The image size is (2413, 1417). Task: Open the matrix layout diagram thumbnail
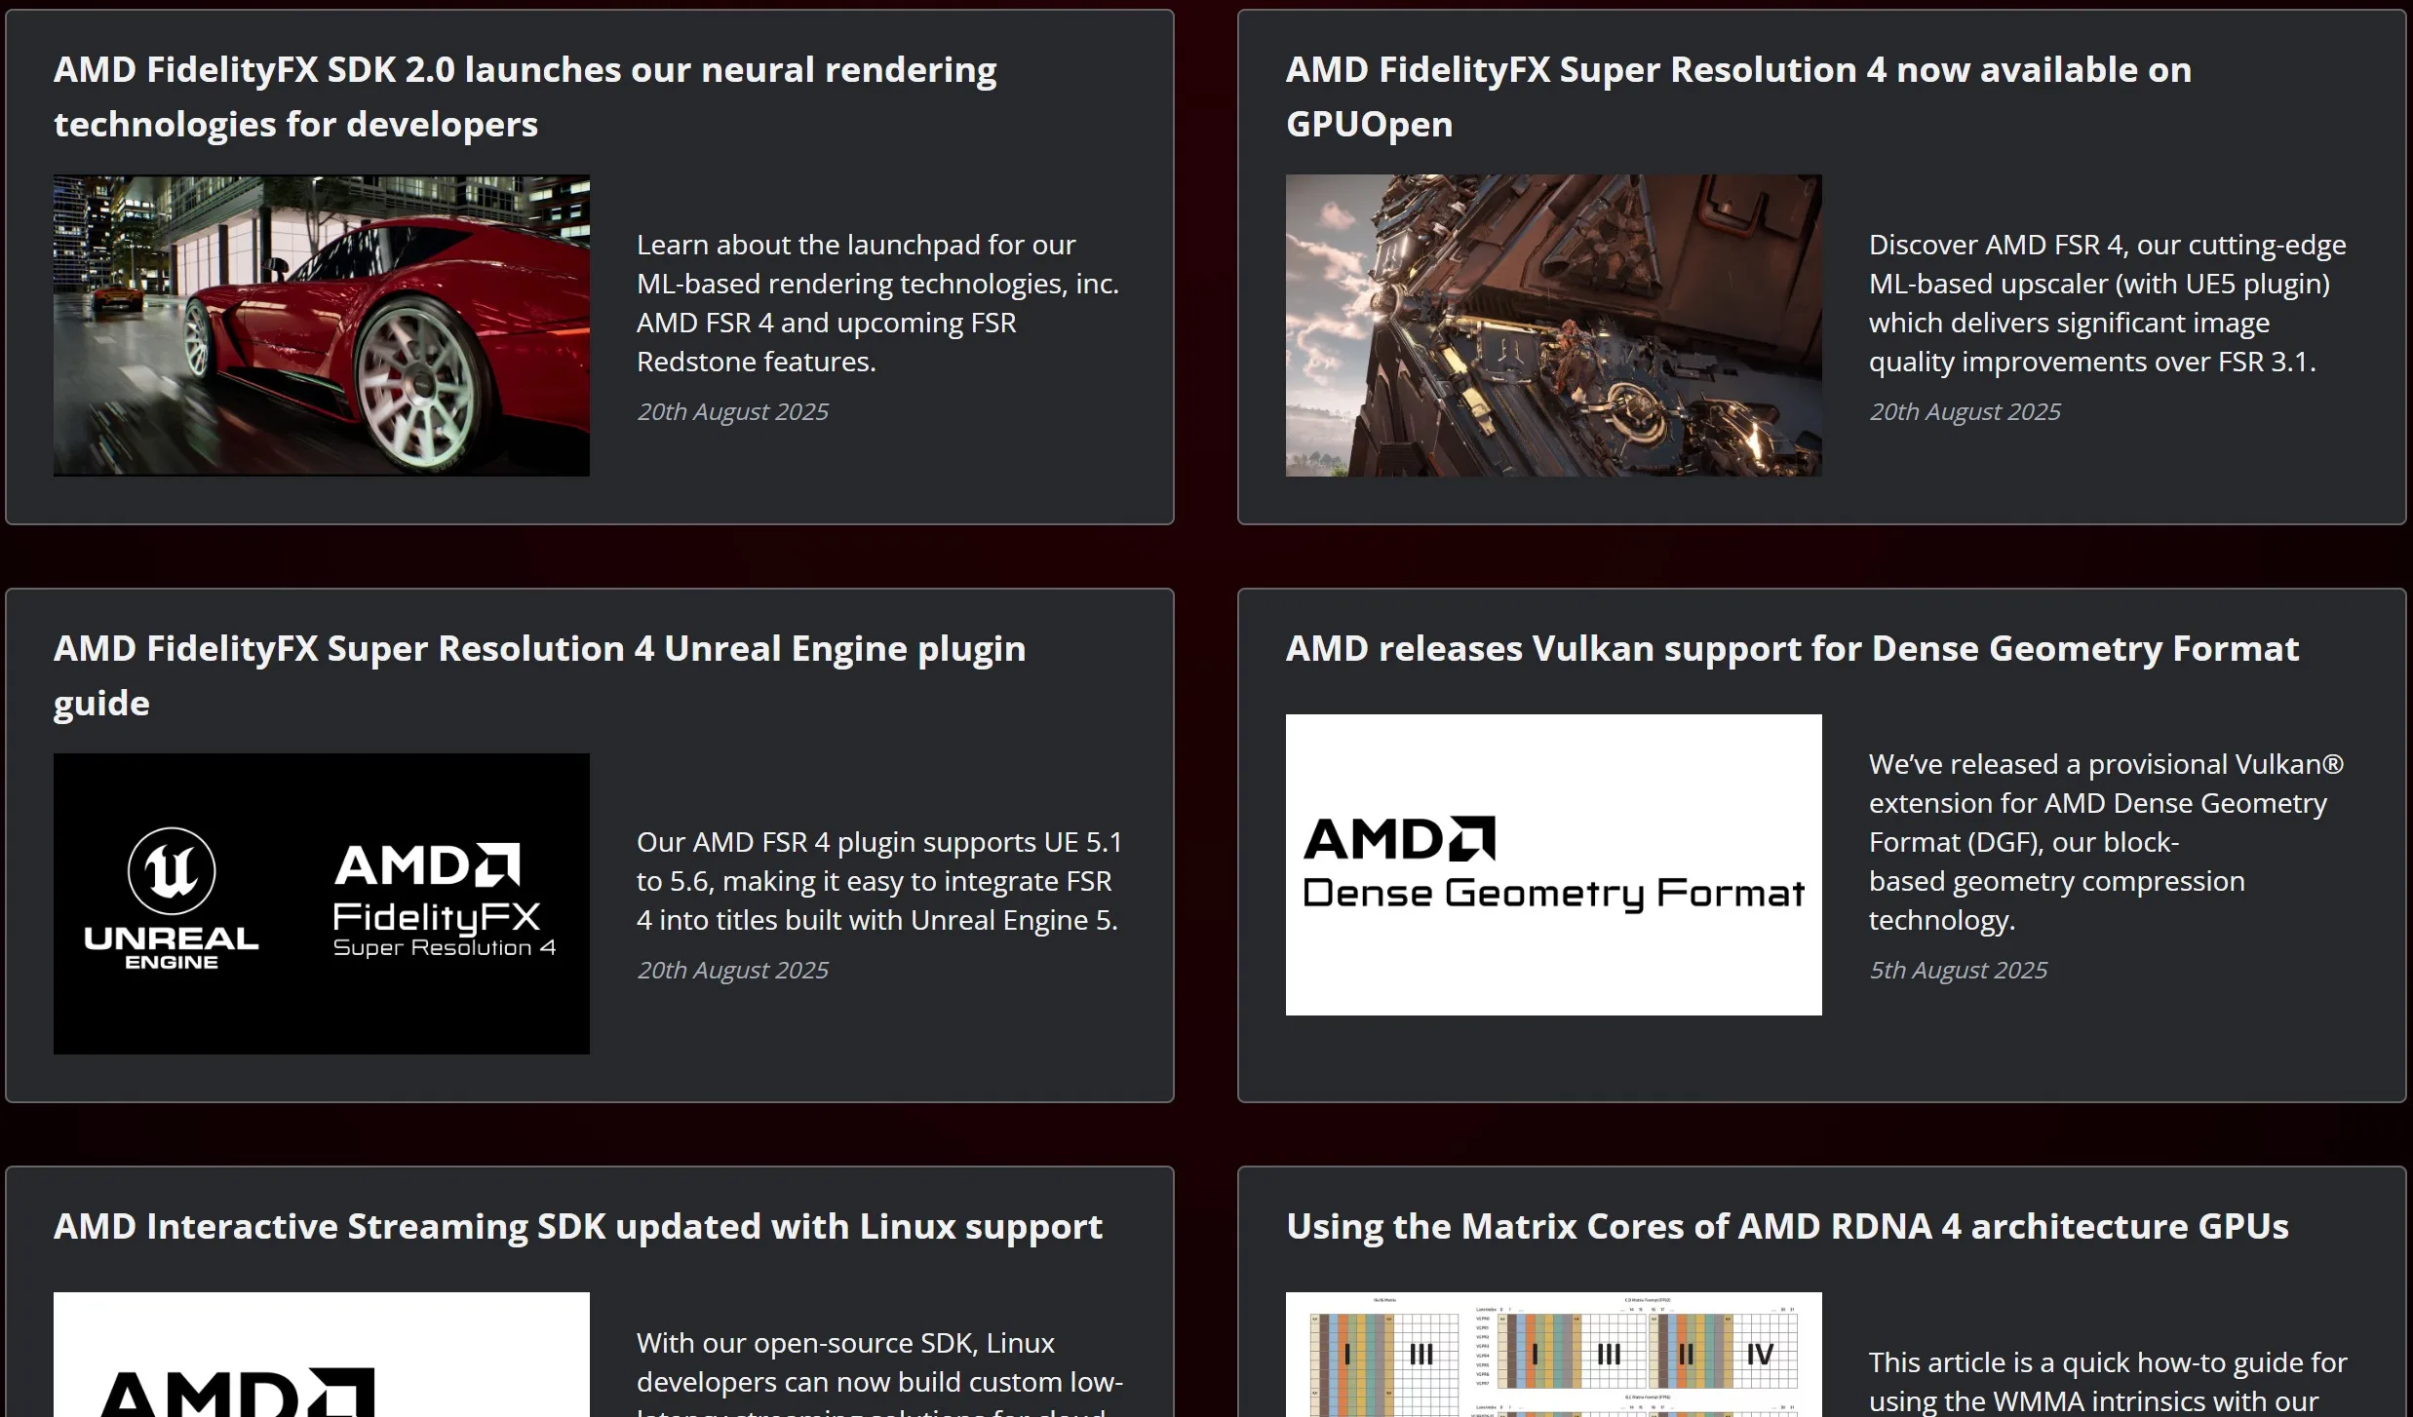[1554, 1355]
